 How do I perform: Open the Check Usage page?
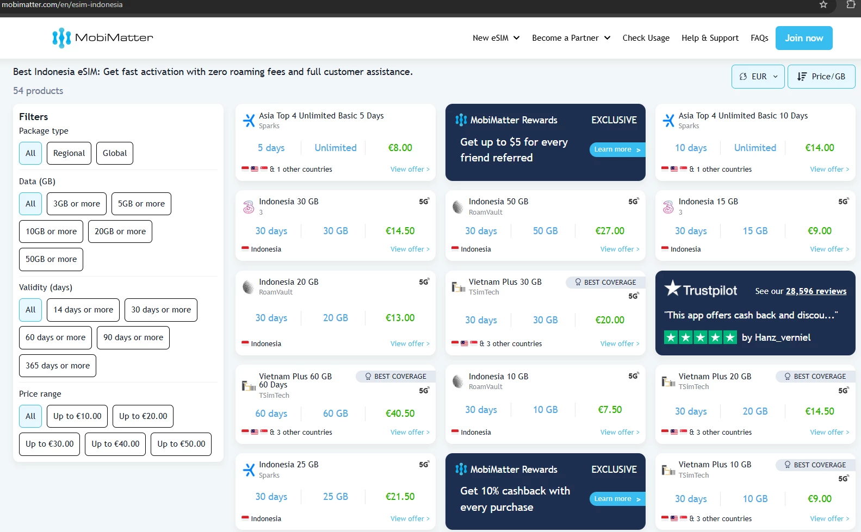click(646, 38)
